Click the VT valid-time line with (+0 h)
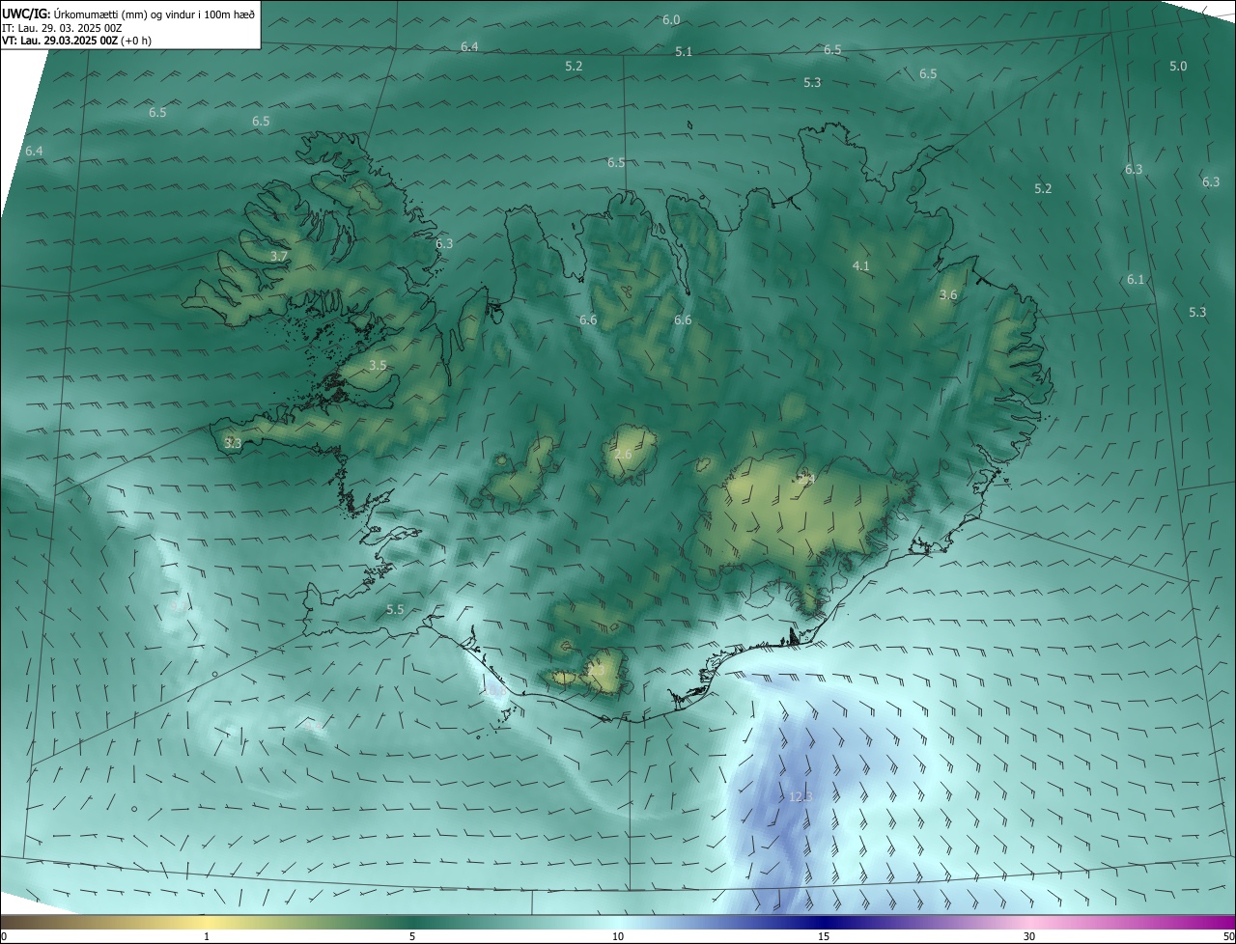 point(76,41)
